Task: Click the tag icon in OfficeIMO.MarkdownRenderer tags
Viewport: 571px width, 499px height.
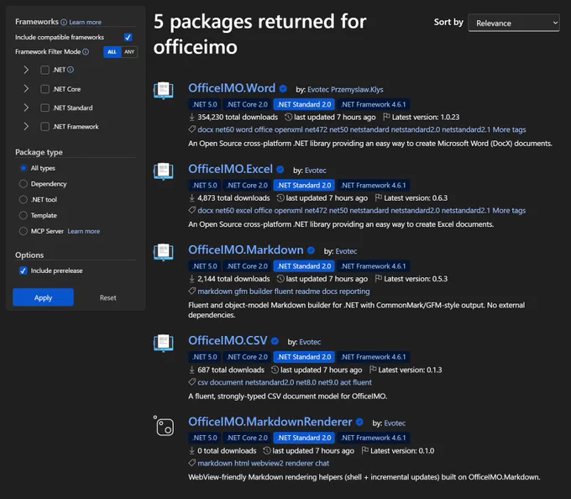Action: [192, 463]
